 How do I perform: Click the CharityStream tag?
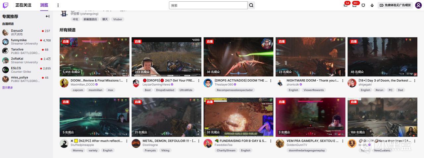[x=226, y=150]
